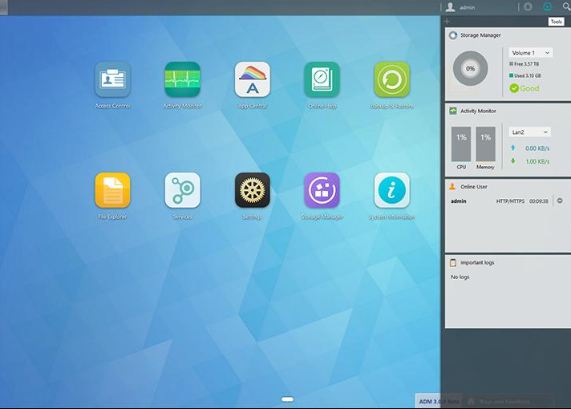This screenshot has height=409, width=571.
Task: Add a widget with the plus icon
Action: (447, 22)
